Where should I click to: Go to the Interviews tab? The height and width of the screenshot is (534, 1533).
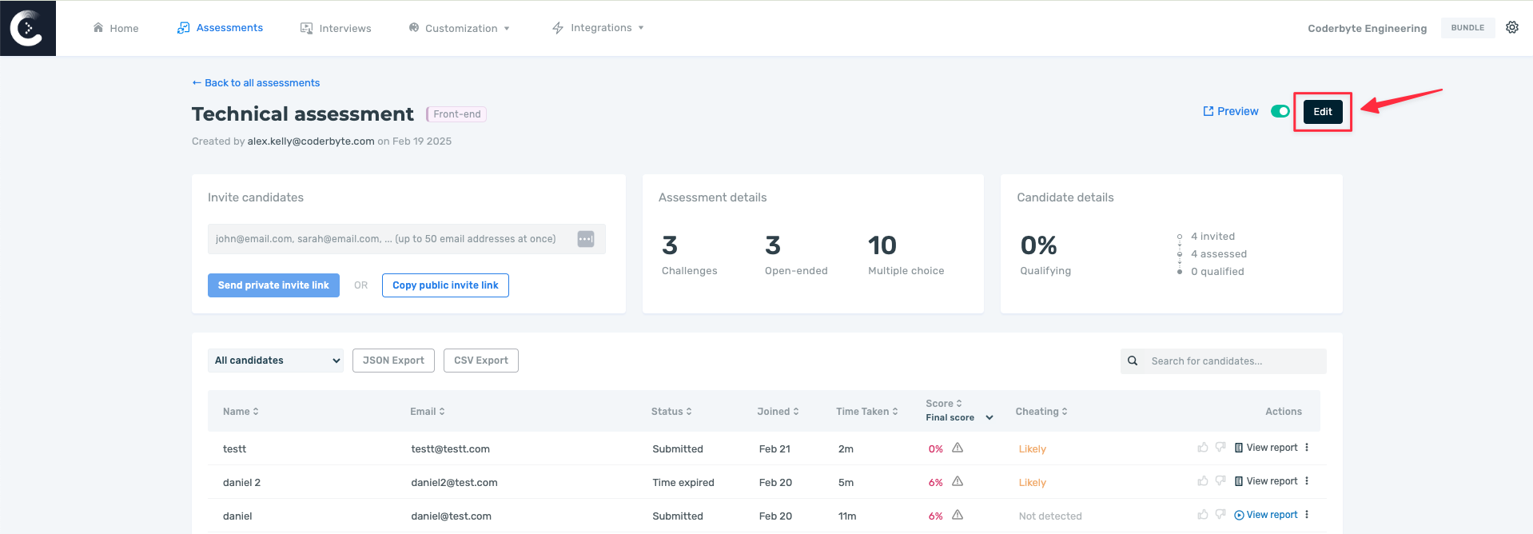coord(336,28)
